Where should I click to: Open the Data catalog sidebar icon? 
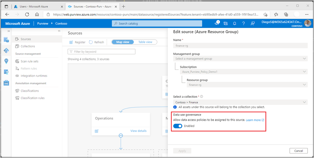pyautogui.click(x=6, y=40)
